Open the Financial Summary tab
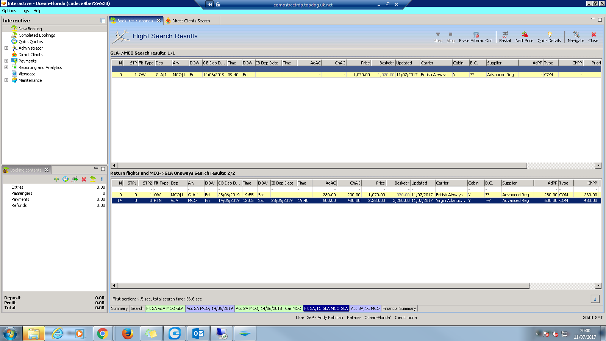The width and height of the screenshot is (606, 341). [x=399, y=308]
